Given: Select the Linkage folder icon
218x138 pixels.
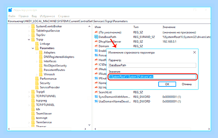Looking at the screenshot, I should tap(37, 44).
